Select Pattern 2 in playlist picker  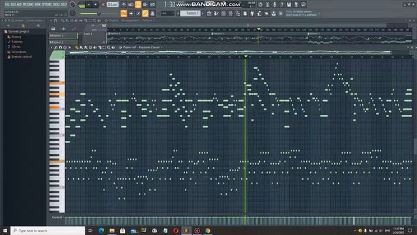coord(63,42)
